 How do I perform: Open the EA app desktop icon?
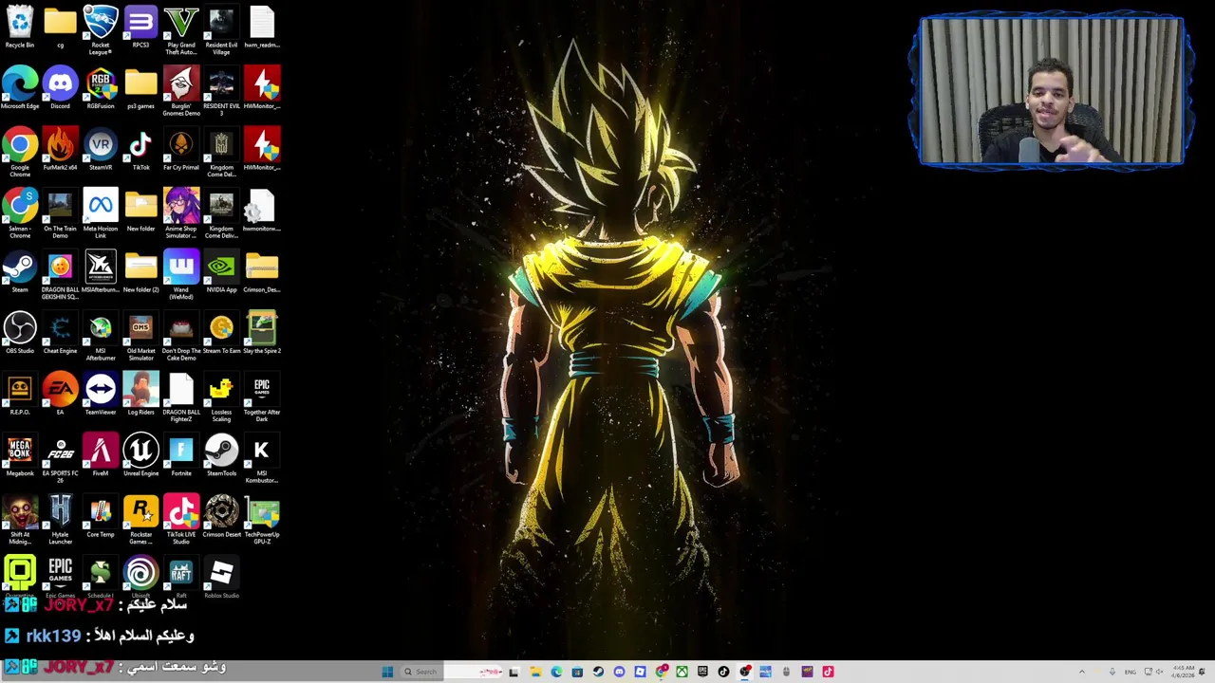click(60, 395)
